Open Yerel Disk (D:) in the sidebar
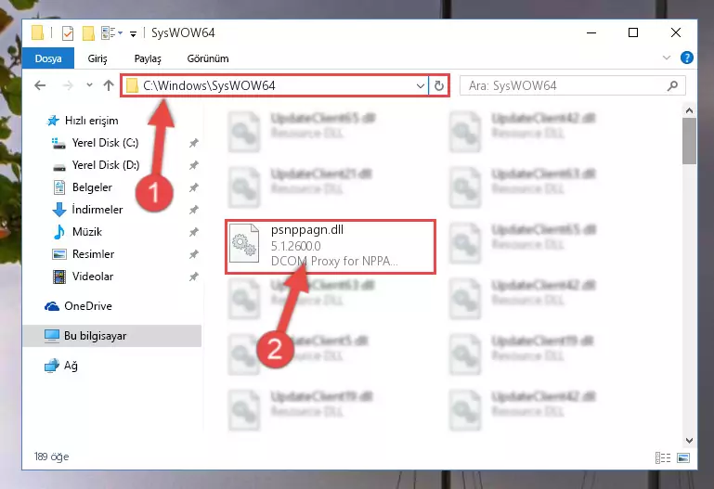Image resolution: width=714 pixels, height=489 pixels. pos(96,165)
